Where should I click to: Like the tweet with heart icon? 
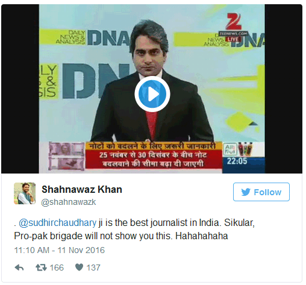pos(79,267)
